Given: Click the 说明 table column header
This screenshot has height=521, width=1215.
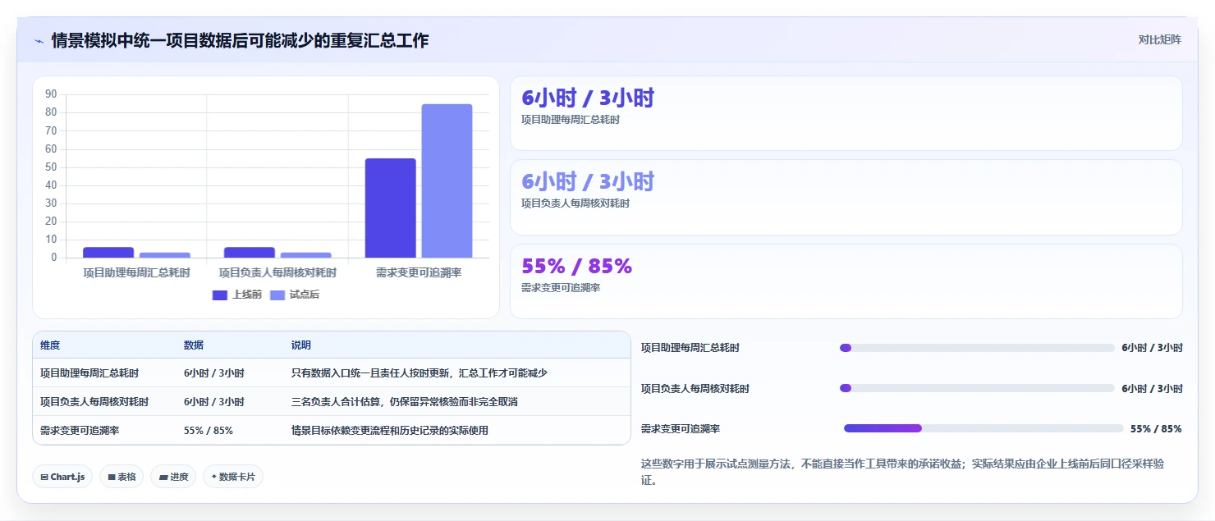Looking at the screenshot, I should pyautogui.click(x=301, y=345).
